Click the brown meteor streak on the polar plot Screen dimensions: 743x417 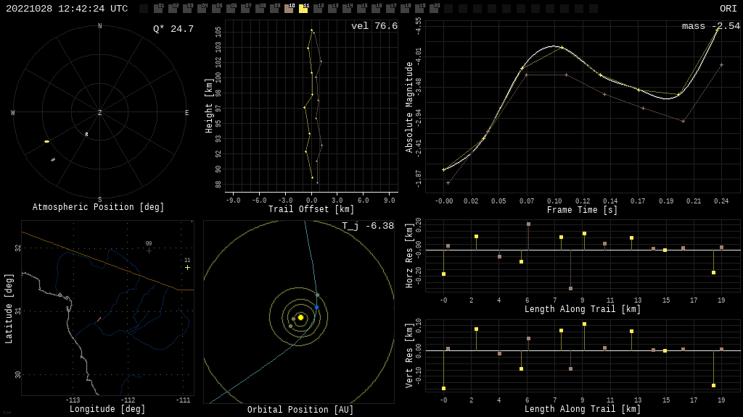(53, 160)
